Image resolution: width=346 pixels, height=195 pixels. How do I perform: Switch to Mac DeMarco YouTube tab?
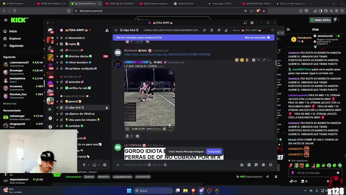(51, 4)
